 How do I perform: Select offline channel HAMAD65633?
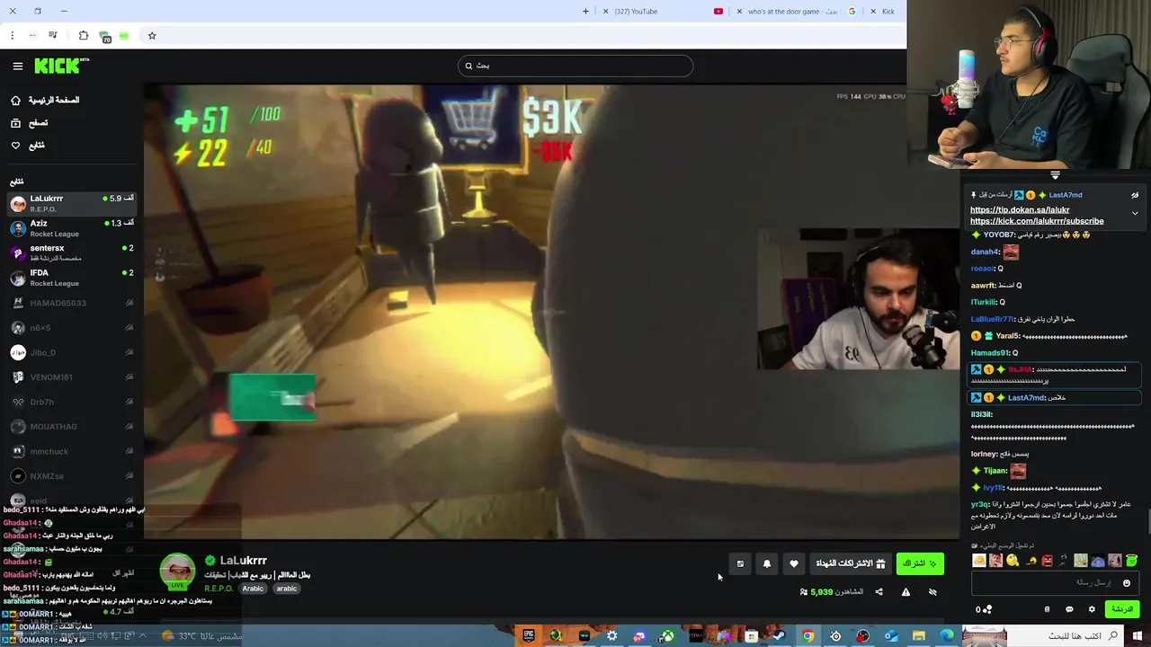[x=72, y=303]
